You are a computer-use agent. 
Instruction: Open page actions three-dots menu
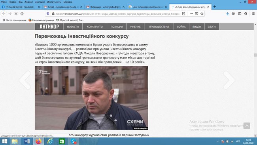(191, 13)
